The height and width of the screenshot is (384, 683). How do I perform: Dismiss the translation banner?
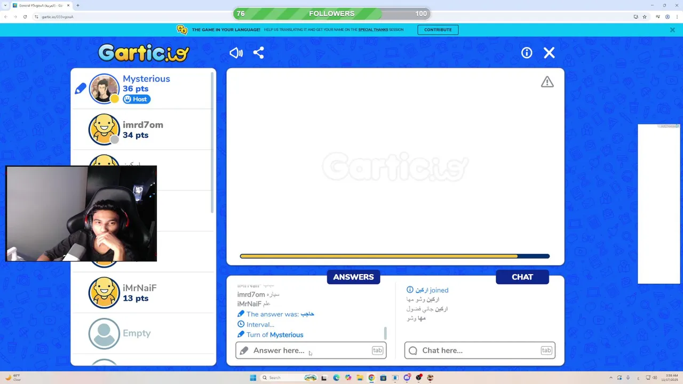[672, 30]
